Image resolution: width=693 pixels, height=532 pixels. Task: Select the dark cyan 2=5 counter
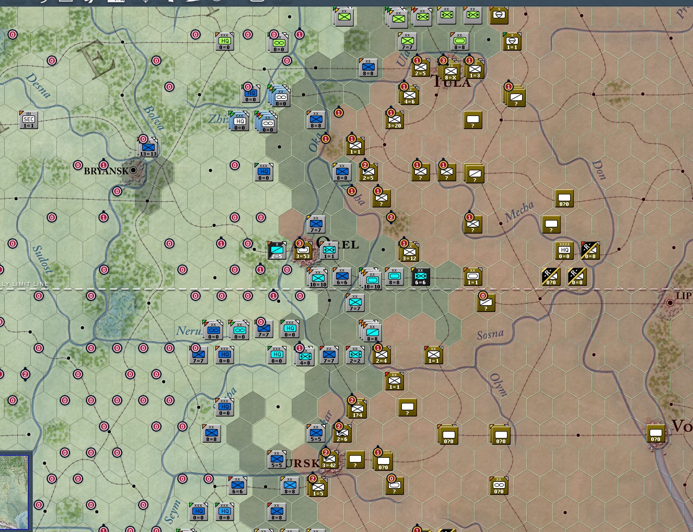point(277,250)
